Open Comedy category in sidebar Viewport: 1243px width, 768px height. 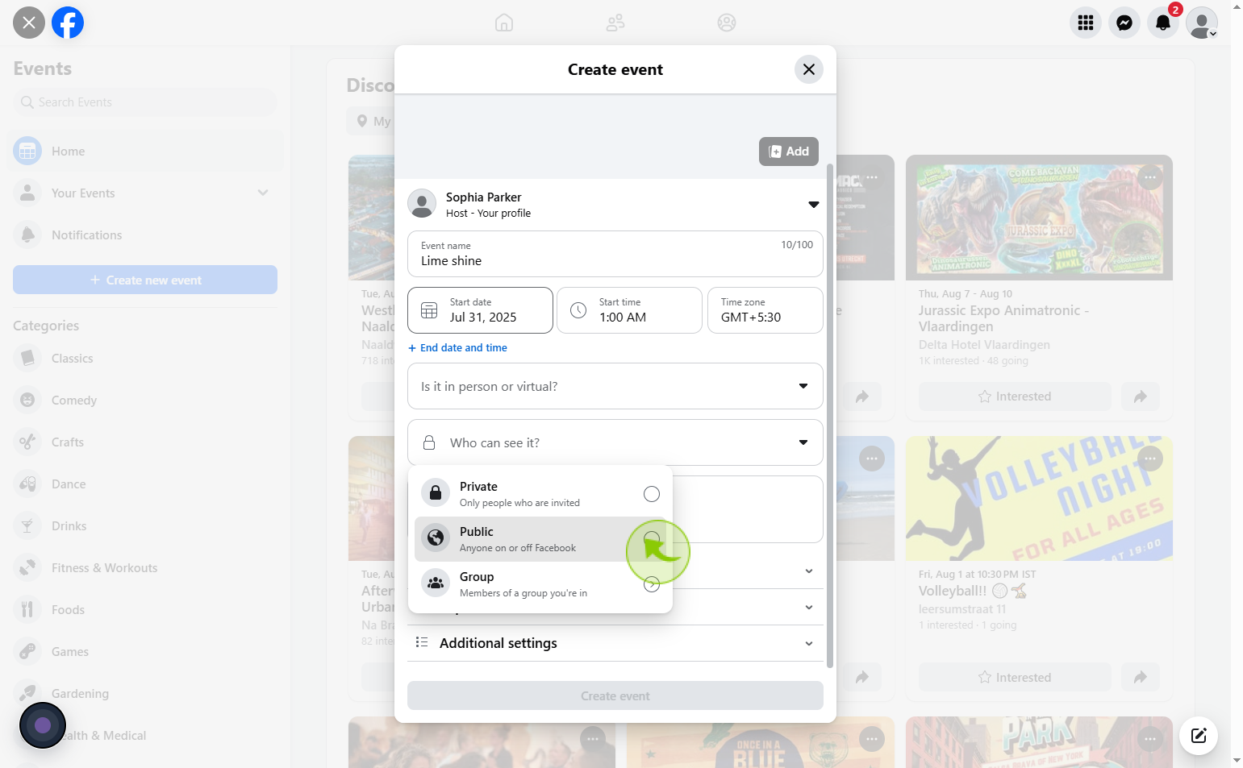[145, 400]
